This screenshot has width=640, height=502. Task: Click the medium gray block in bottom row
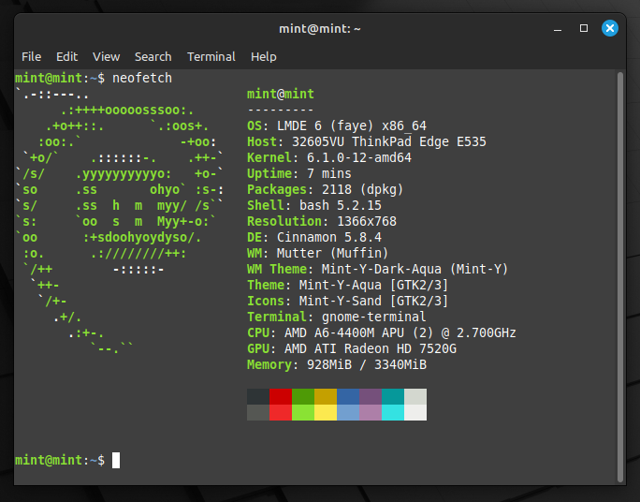click(x=258, y=412)
